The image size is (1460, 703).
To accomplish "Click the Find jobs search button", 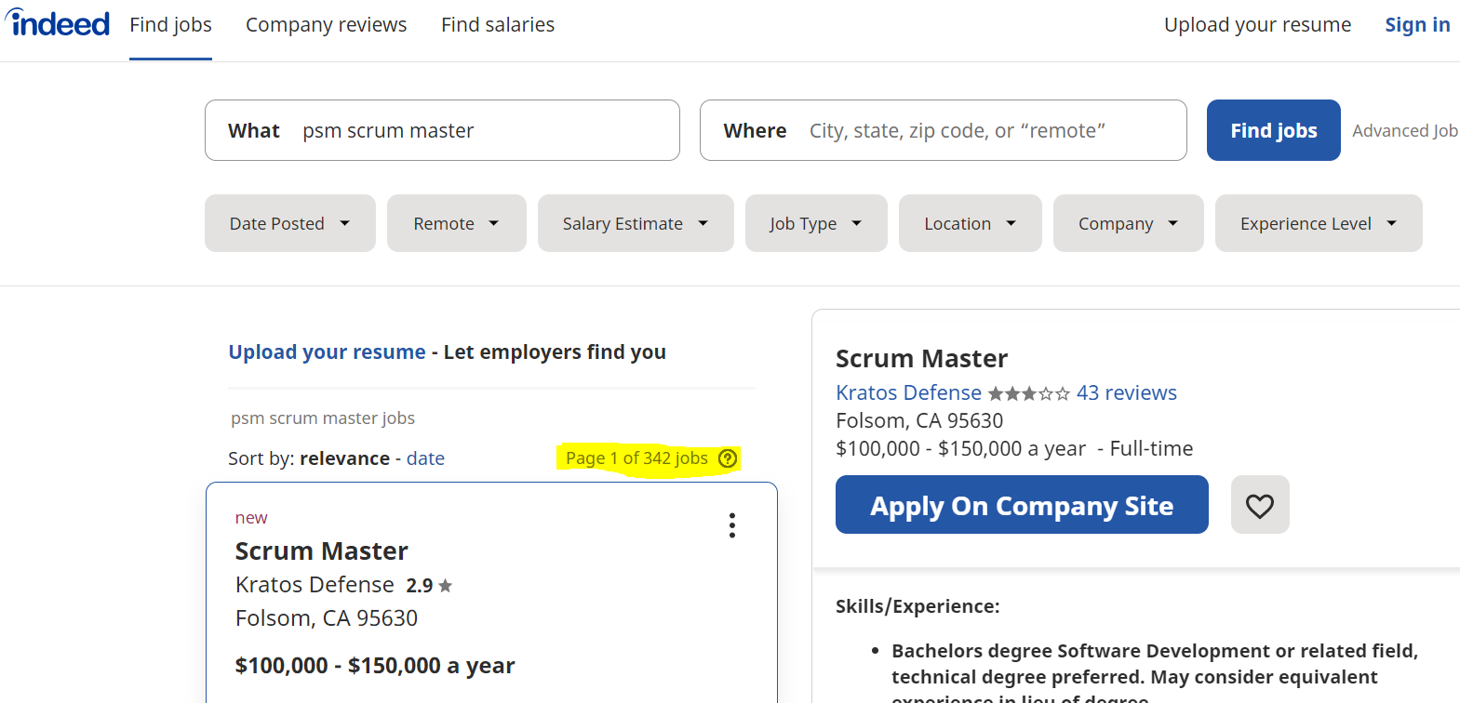I will 1274,130.
